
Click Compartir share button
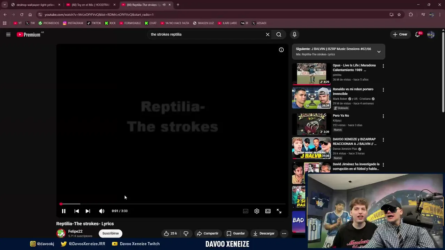[208, 233]
